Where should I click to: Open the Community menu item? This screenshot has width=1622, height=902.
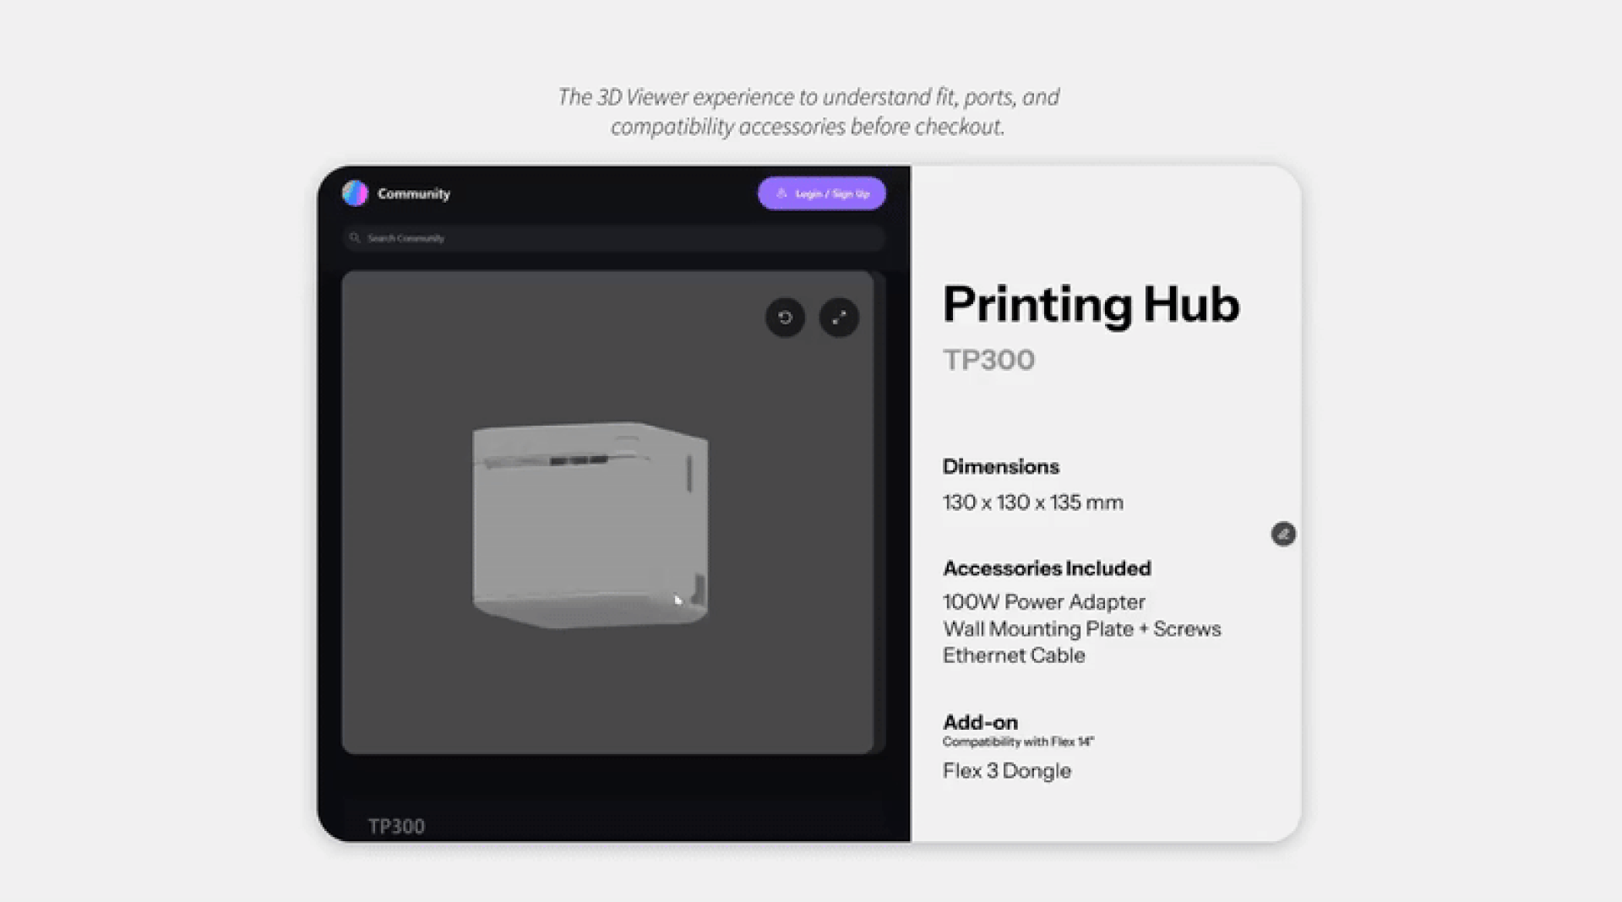coord(413,193)
